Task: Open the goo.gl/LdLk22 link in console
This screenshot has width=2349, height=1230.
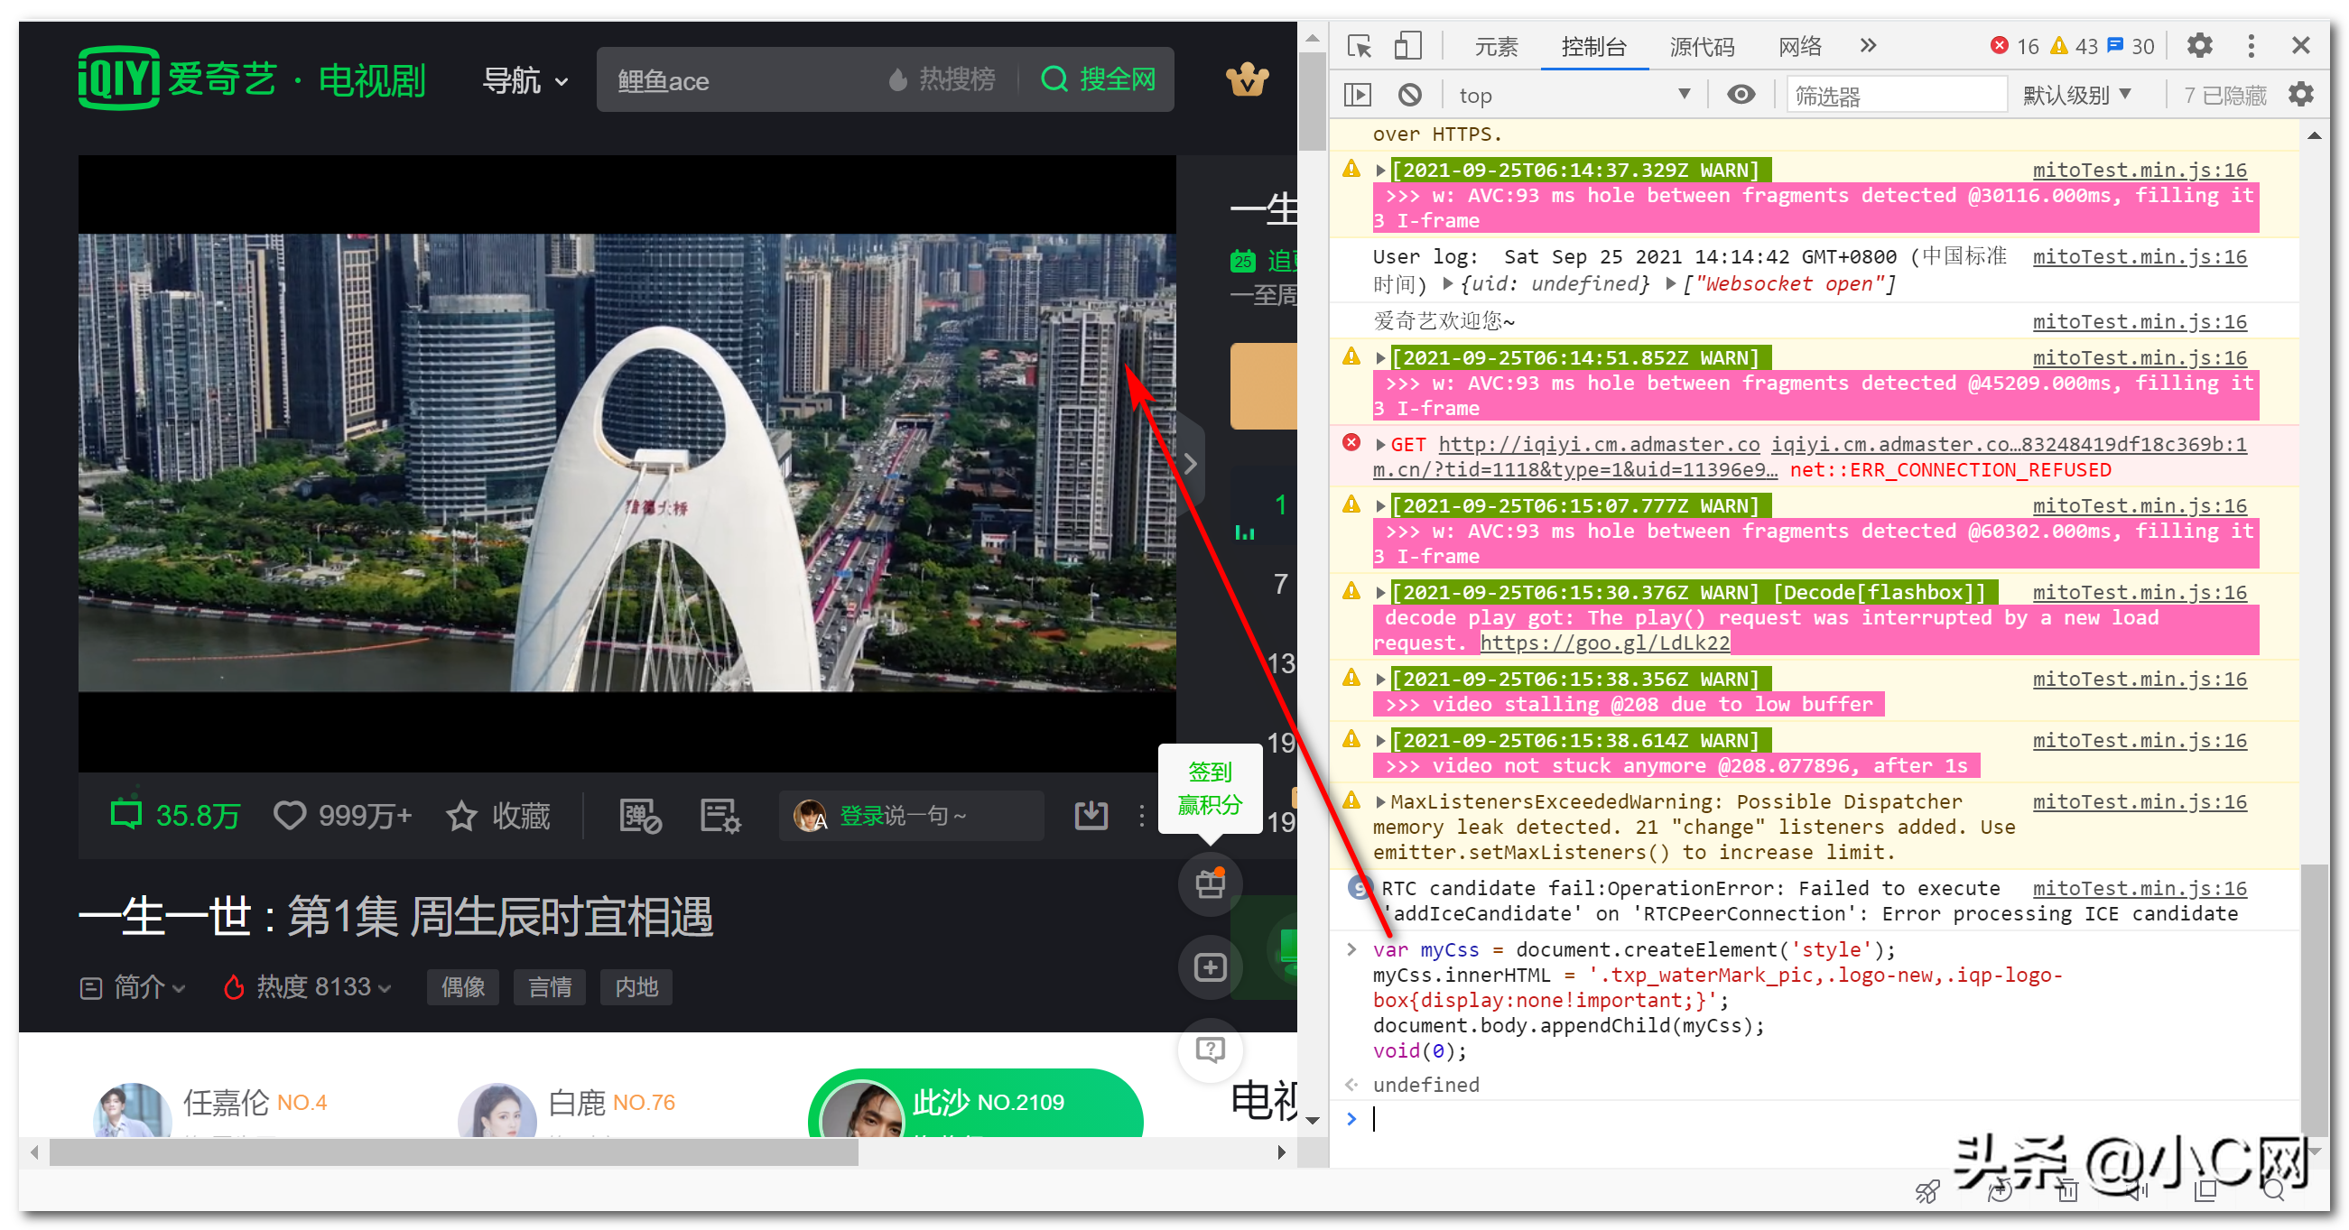Action: 1604,643
